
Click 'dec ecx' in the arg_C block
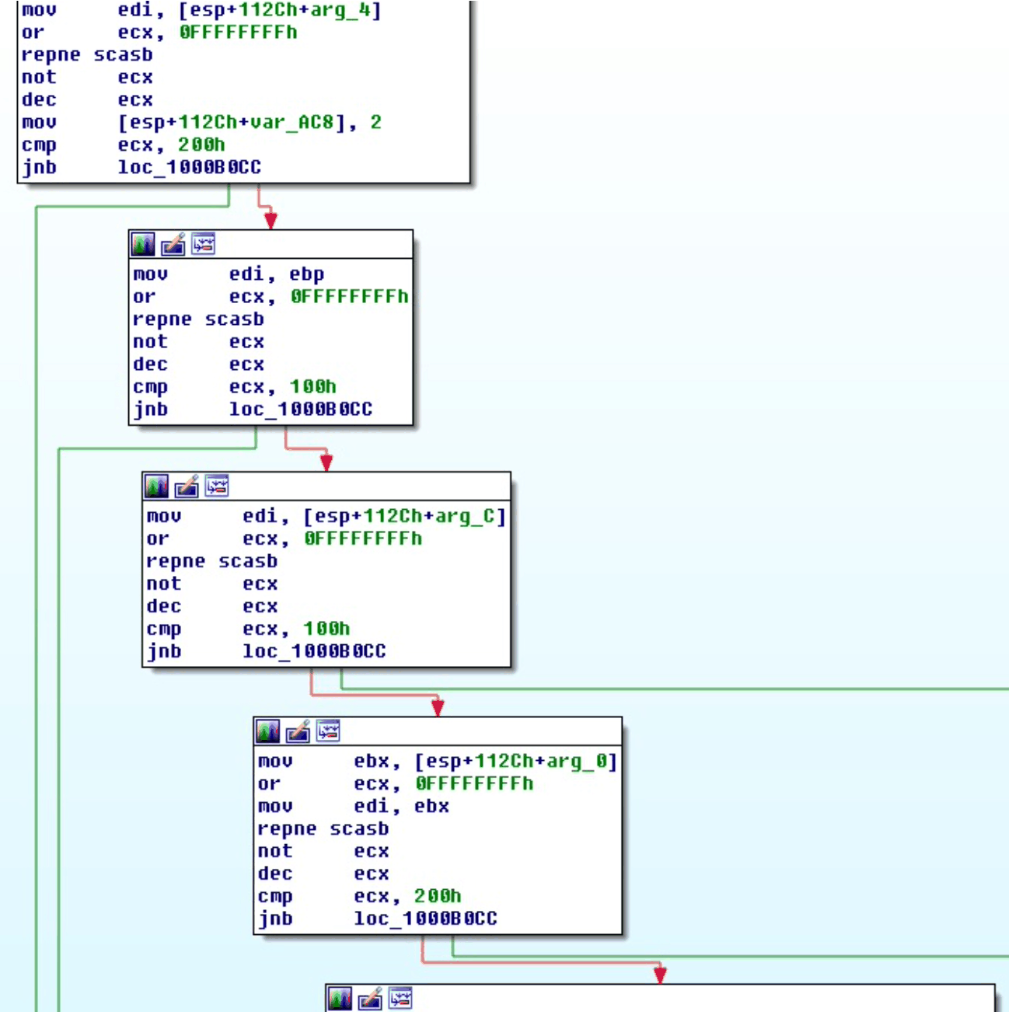pos(211,607)
